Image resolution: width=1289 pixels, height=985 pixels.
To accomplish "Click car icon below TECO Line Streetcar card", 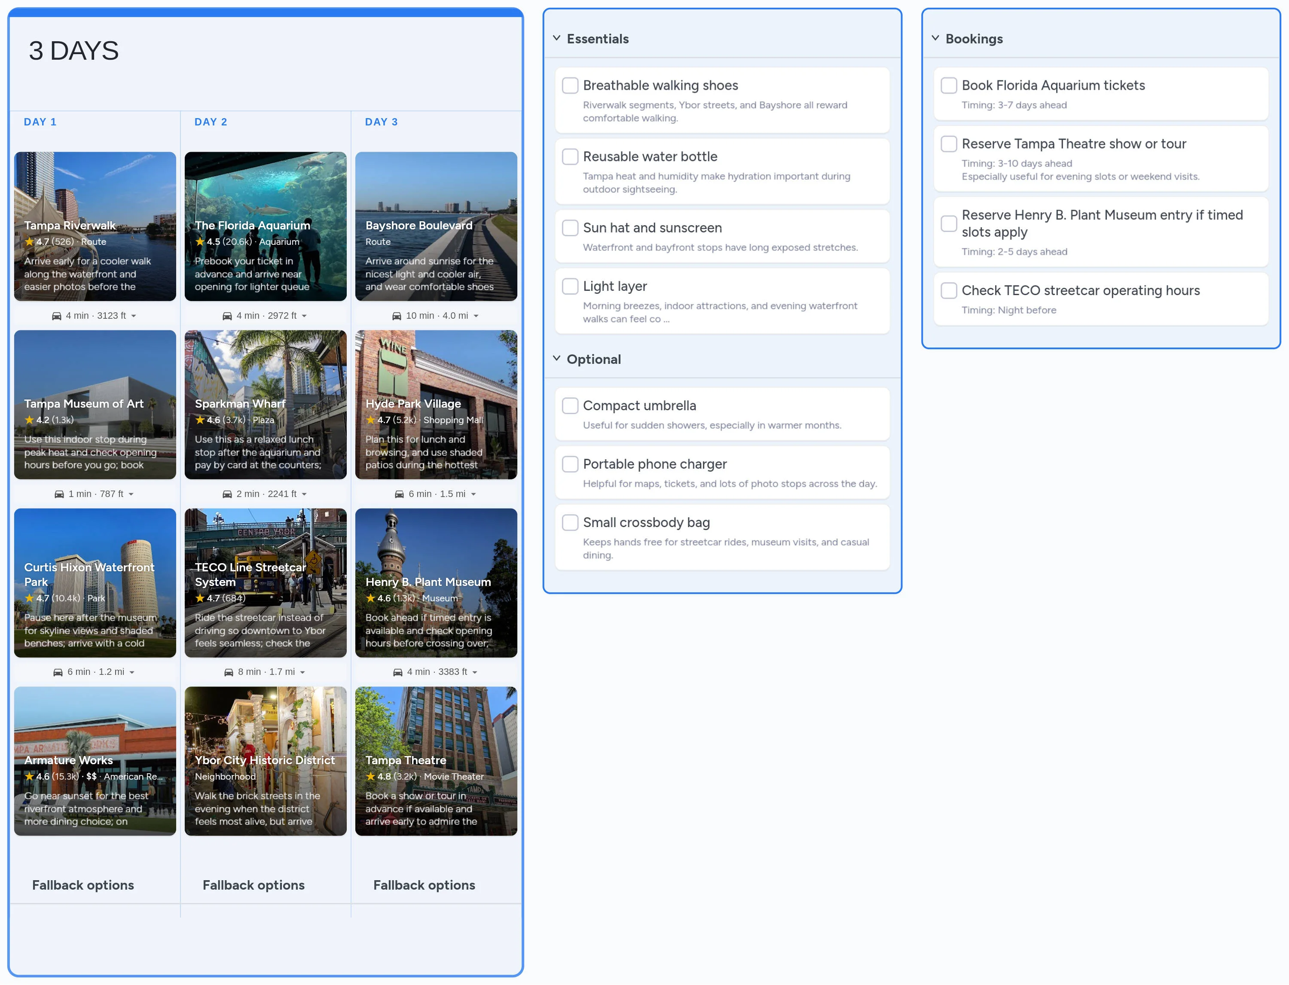I will pyautogui.click(x=229, y=673).
